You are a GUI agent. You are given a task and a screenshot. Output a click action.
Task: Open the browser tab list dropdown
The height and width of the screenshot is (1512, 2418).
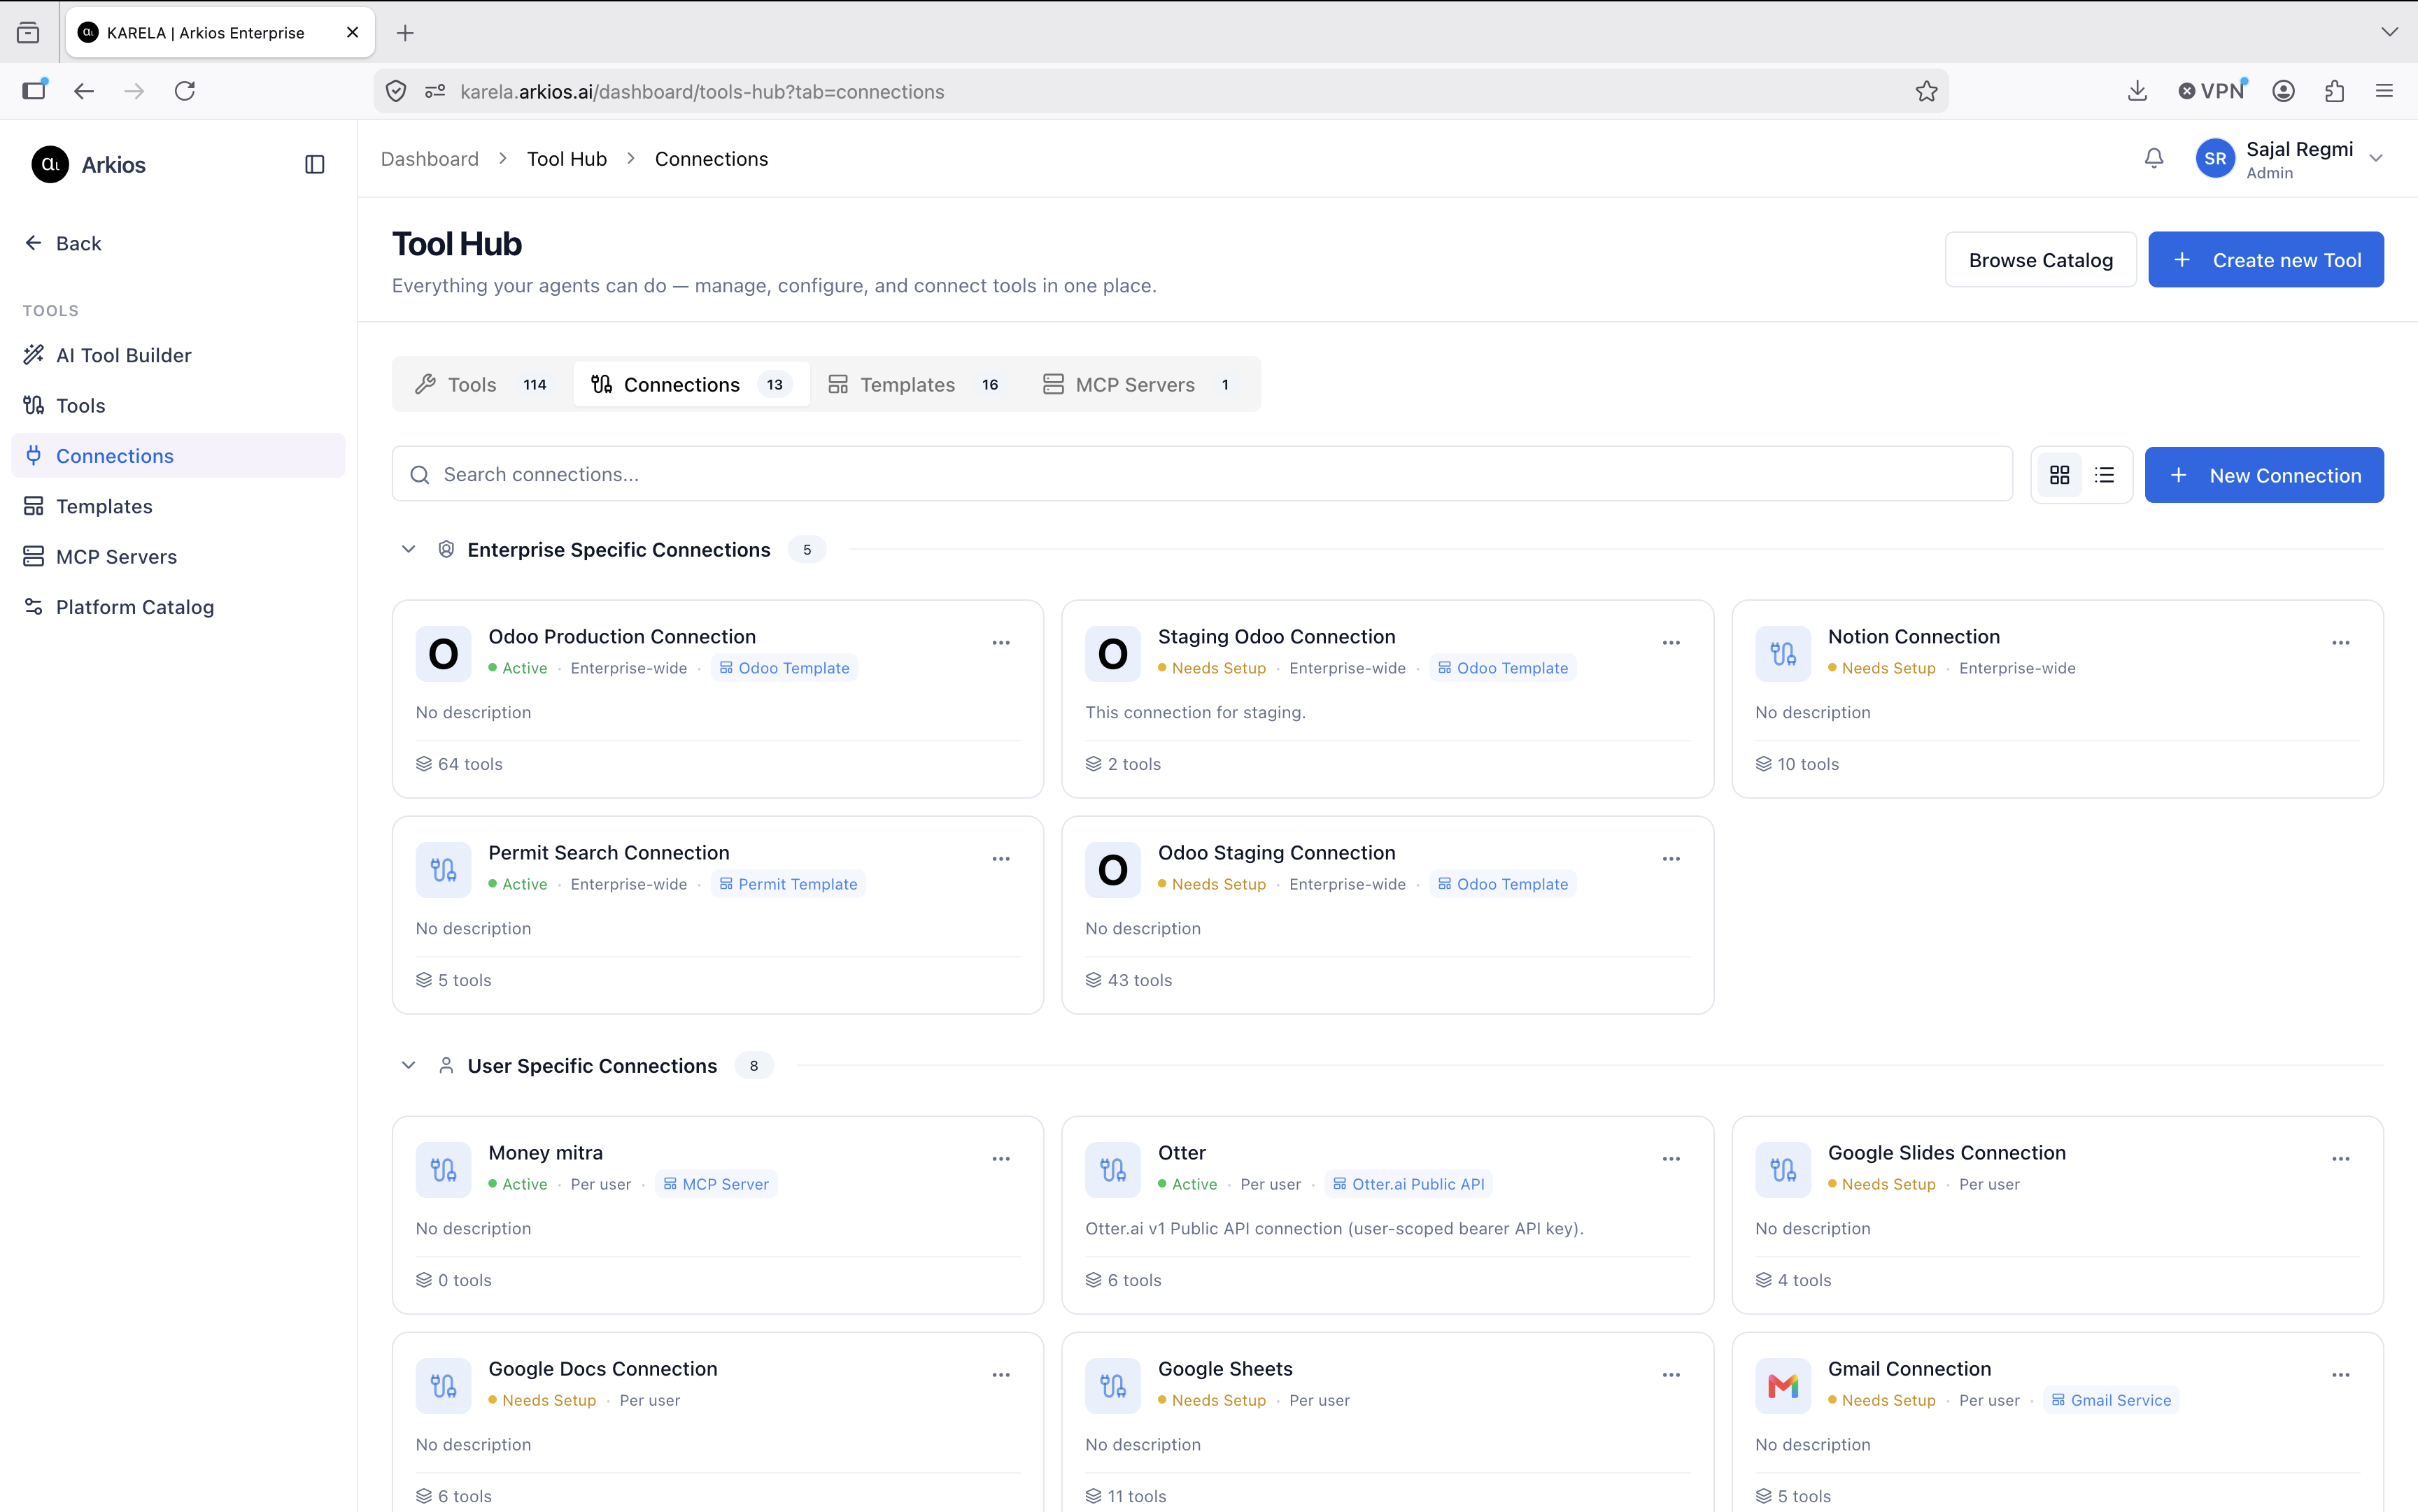pyautogui.click(x=2389, y=32)
